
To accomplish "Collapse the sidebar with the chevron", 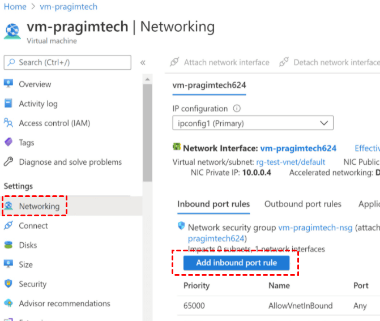I will pos(143,62).
